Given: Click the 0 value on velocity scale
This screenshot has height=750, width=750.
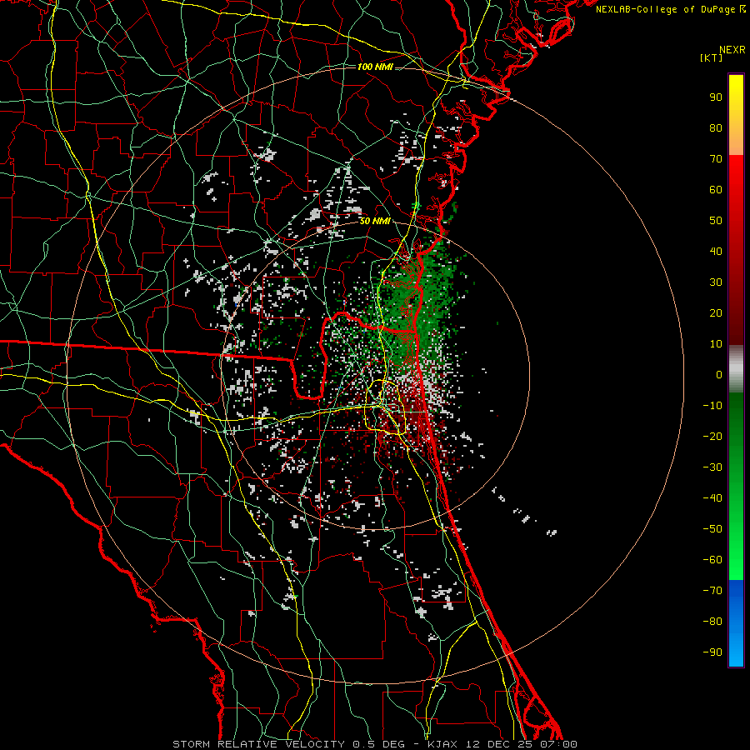Looking at the screenshot, I should tap(719, 375).
